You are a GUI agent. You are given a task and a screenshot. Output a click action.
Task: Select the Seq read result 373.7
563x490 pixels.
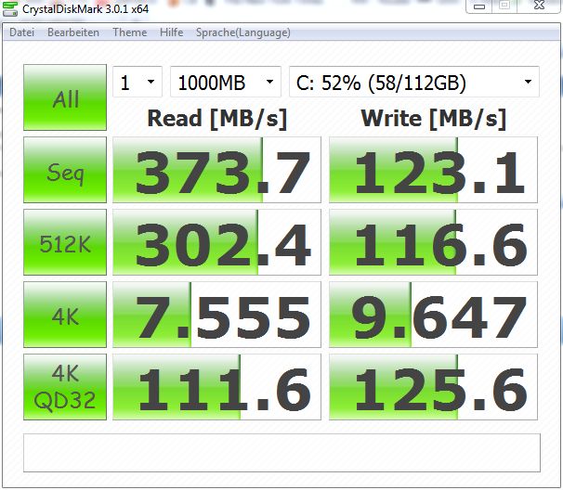coord(216,170)
